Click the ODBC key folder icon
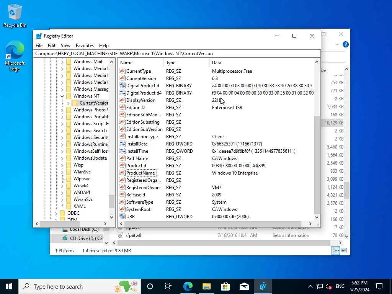This screenshot has width=392, height=294. (x=63, y=213)
